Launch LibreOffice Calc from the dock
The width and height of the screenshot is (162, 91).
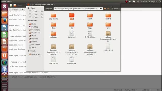(4, 35)
